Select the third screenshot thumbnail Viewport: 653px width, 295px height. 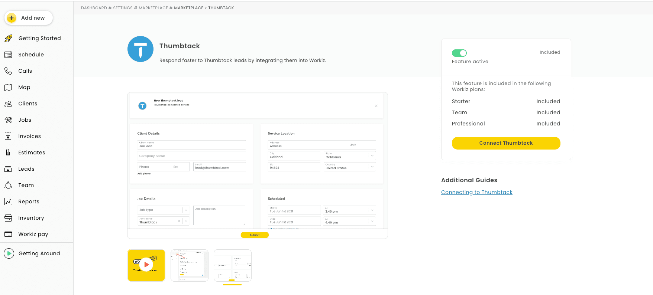click(233, 265)
